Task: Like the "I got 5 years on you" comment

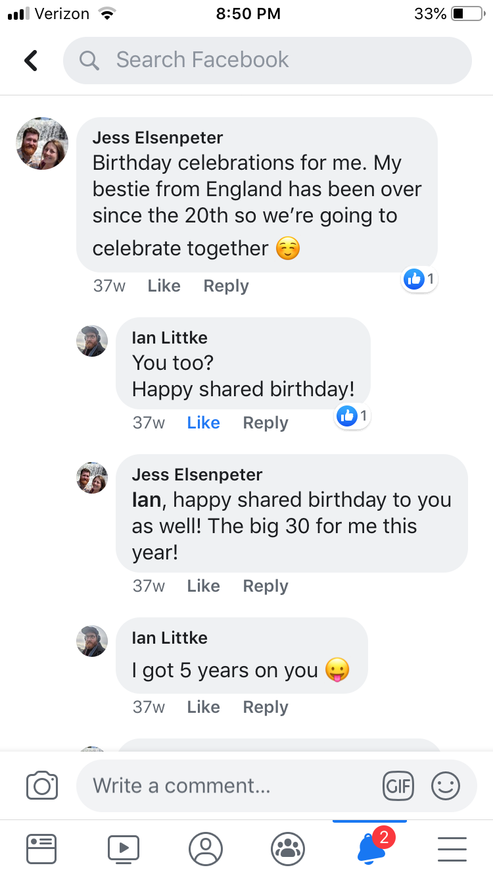Action: point(203,707)
